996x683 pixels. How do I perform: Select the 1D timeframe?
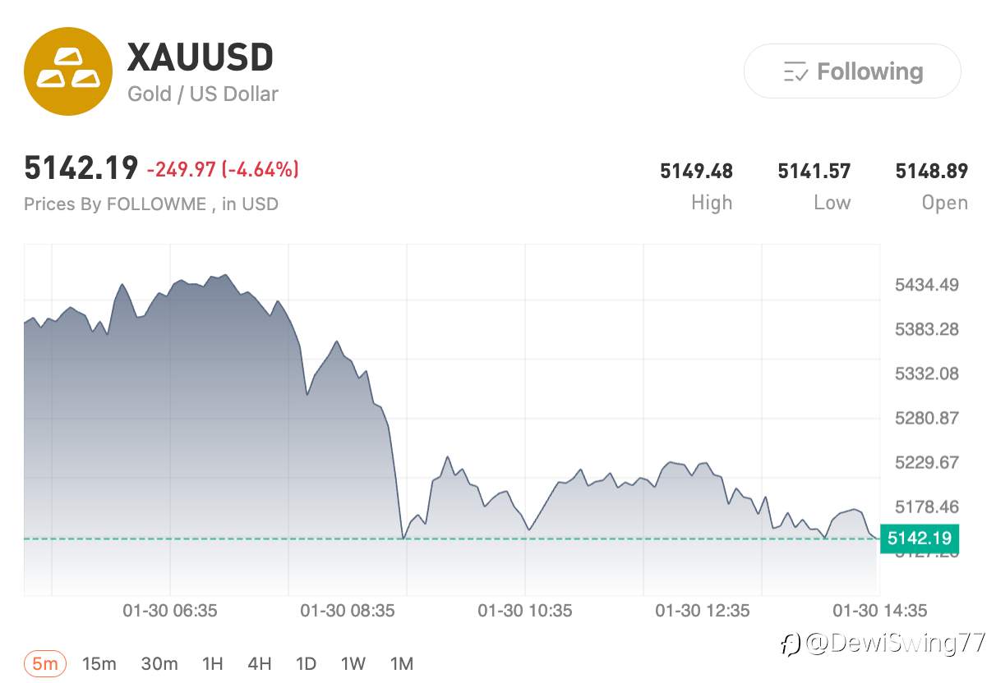coord(306,663)
